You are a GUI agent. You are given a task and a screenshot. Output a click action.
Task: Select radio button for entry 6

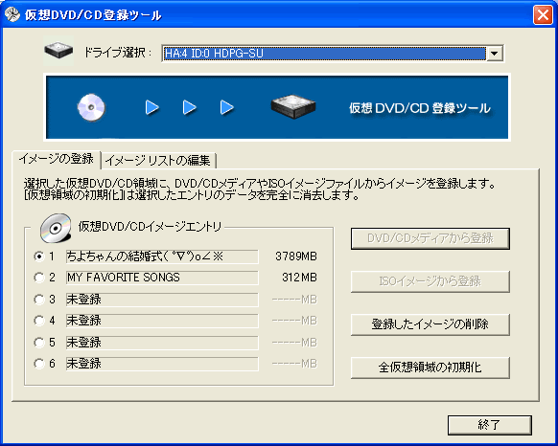pos(38,364)
